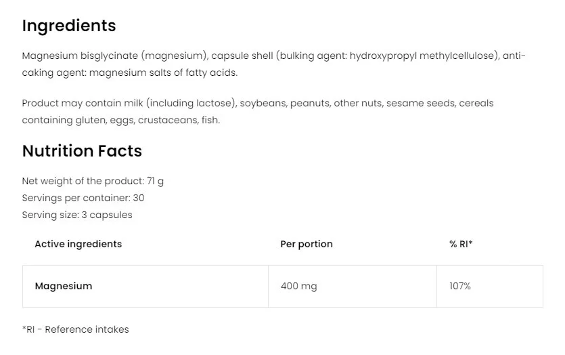
Task: Click the 'Servings per container: 30' line
Action: pyautogui.click(x=83, y=199)
